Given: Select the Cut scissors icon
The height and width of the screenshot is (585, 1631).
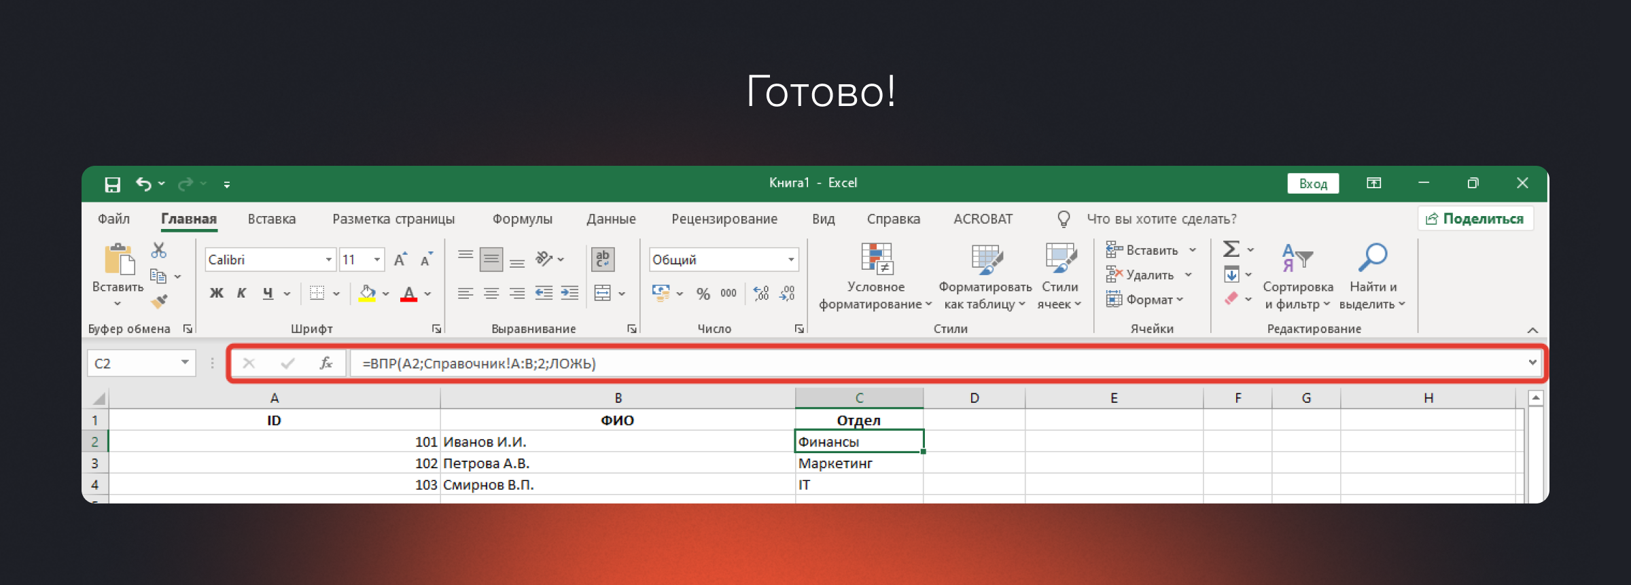Looking at the screenshot, I should [x=159, y=251].
